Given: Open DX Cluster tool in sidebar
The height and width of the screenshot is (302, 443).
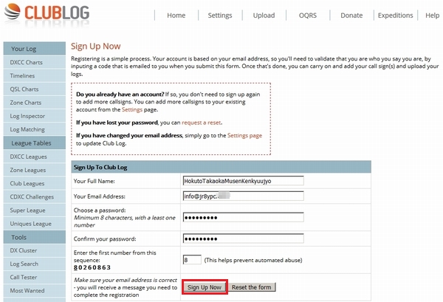Looking at the screenshot, I should tap(35, 250).
